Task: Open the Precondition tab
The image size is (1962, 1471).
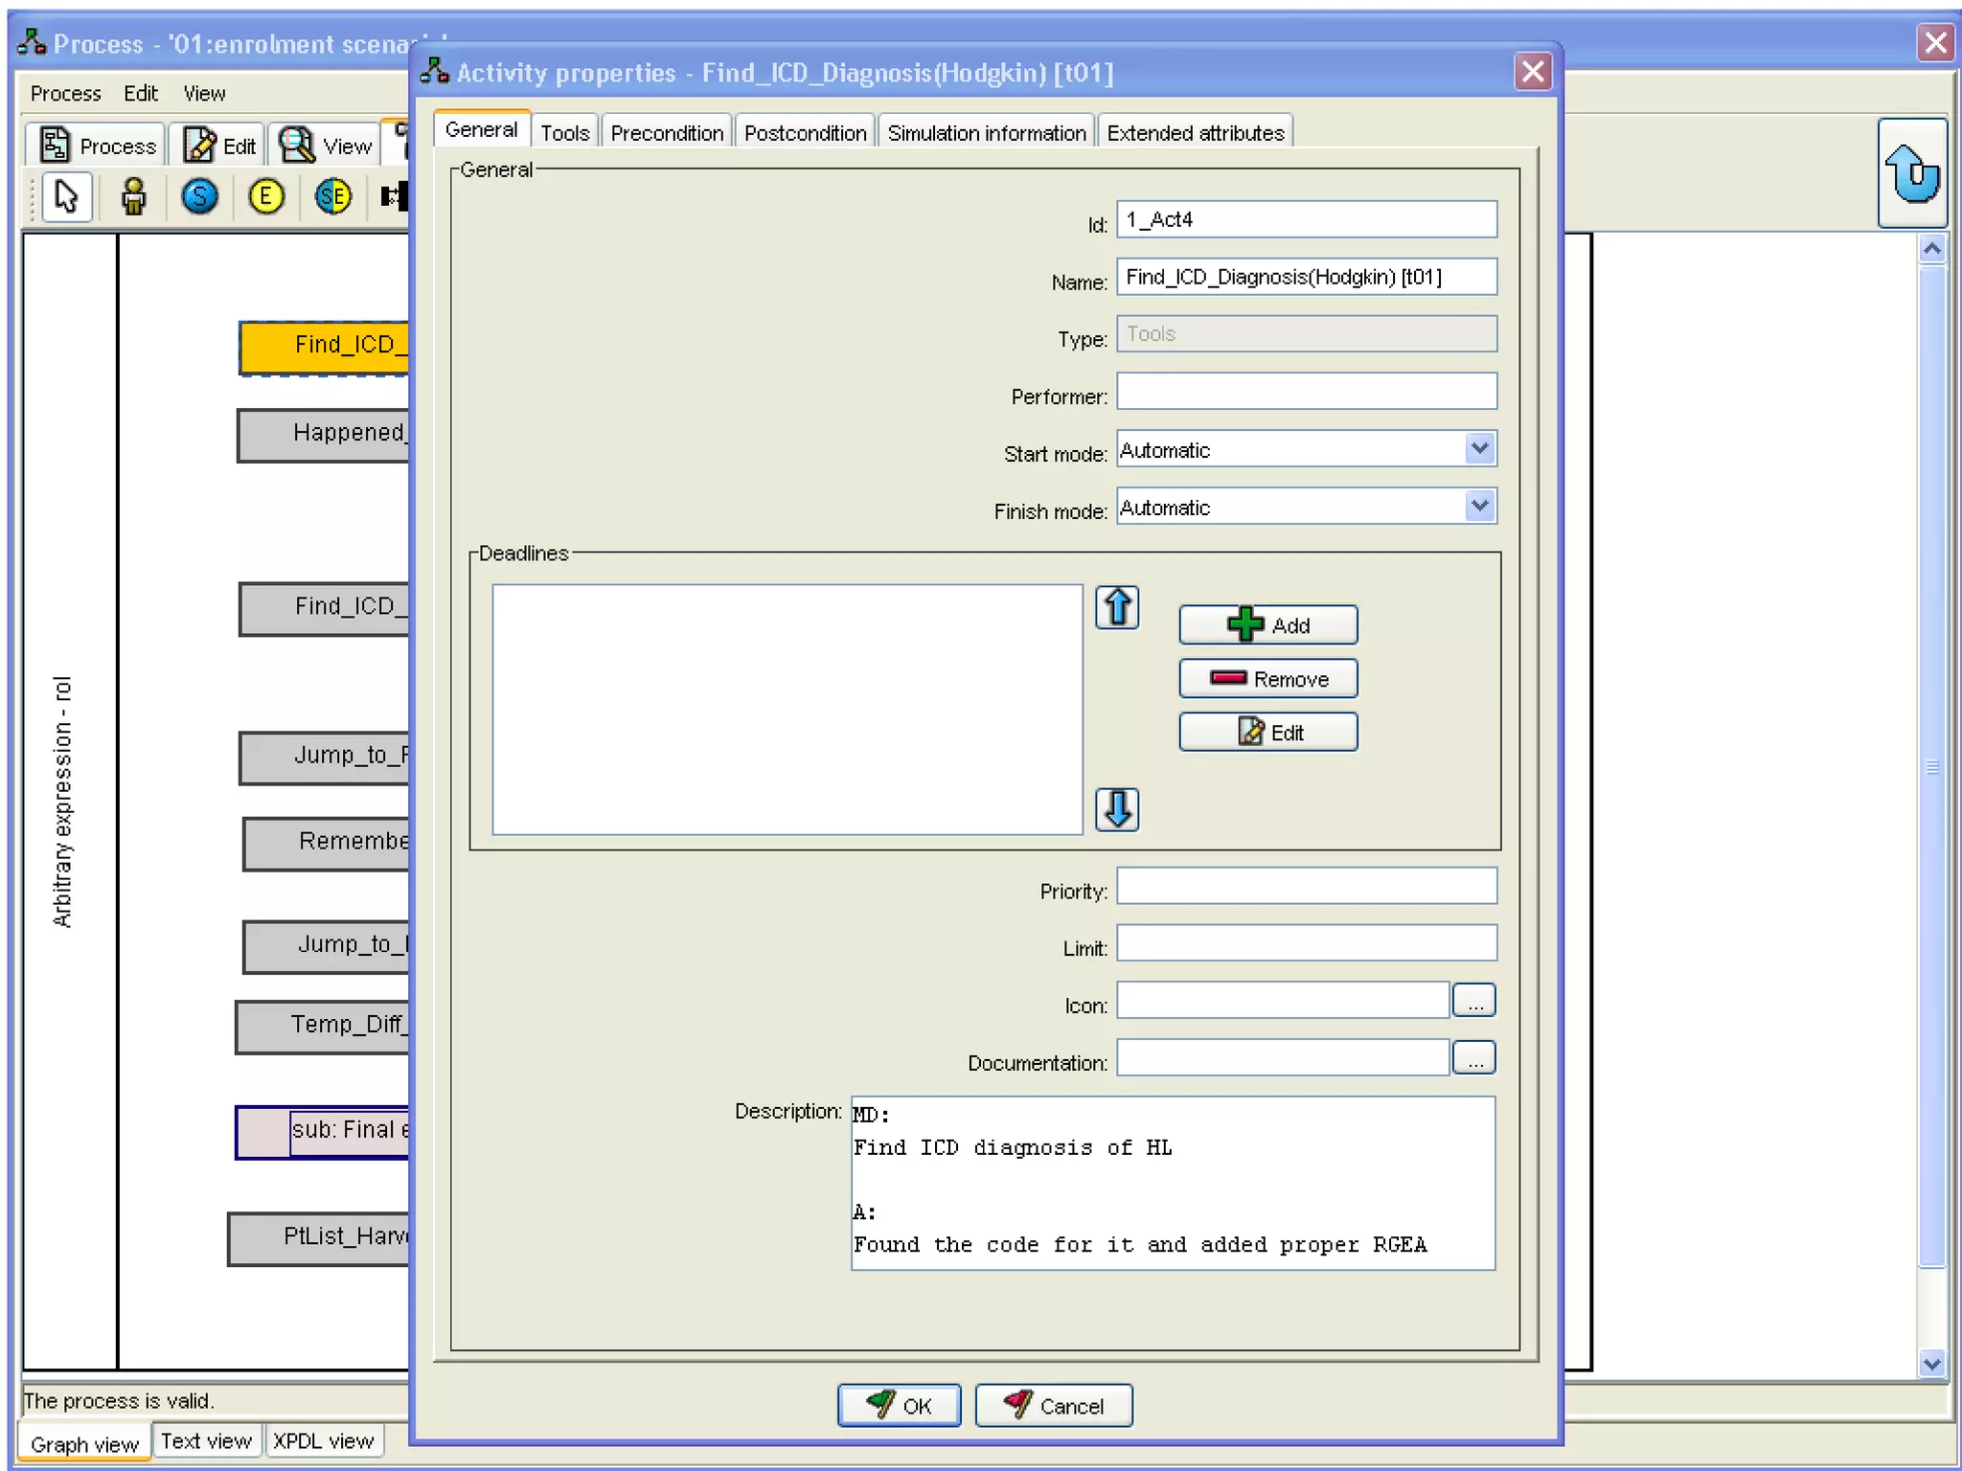Action: point(667,133)
